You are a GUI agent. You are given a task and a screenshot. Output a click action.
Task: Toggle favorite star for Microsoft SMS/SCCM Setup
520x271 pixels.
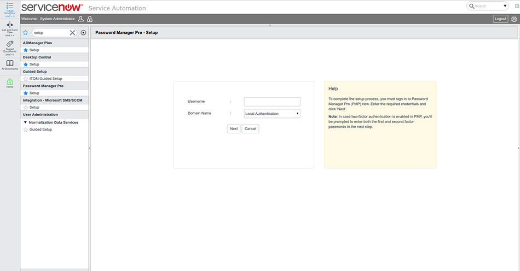26,107
